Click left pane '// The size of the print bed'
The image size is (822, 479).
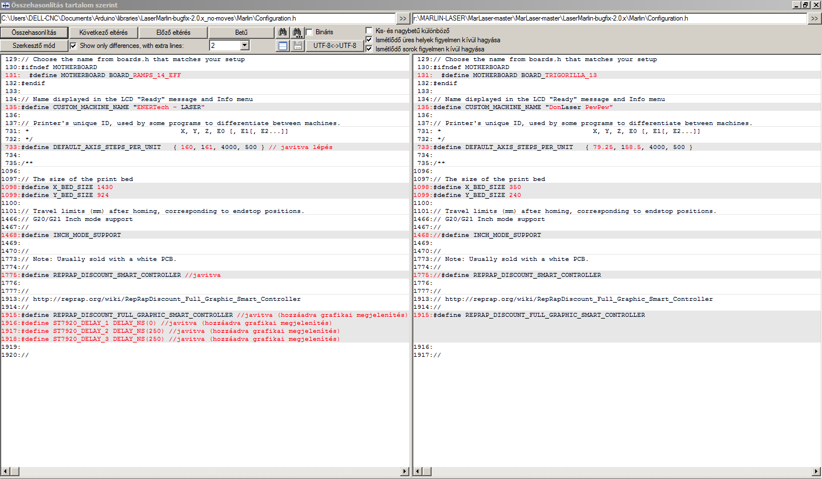(205, 179)
